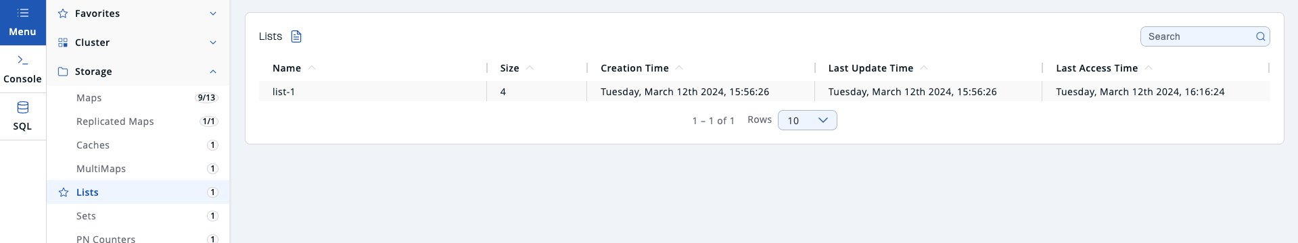Viewport: 1298px width, 243px height.
Task: Collapse the Storage section chevron
Action: point(213,72)
